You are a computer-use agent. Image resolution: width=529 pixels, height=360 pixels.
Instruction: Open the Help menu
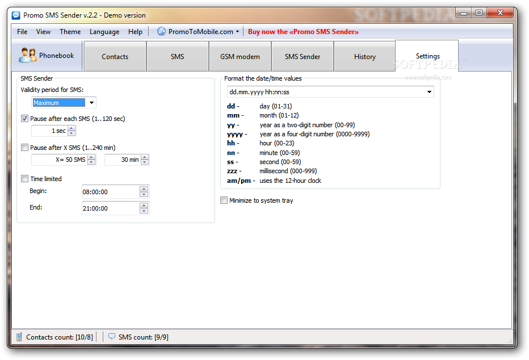point(135,32)
